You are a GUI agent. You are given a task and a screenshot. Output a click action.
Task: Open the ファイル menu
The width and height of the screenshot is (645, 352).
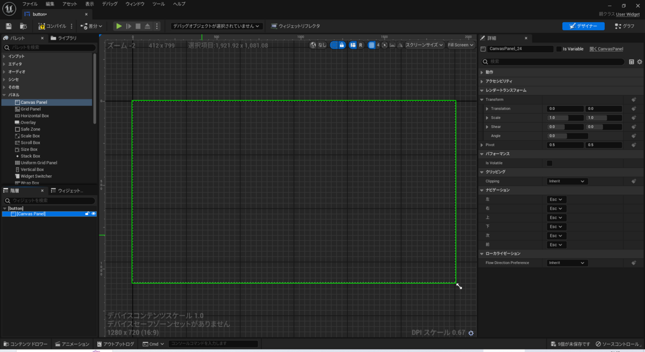click(30, 4)
